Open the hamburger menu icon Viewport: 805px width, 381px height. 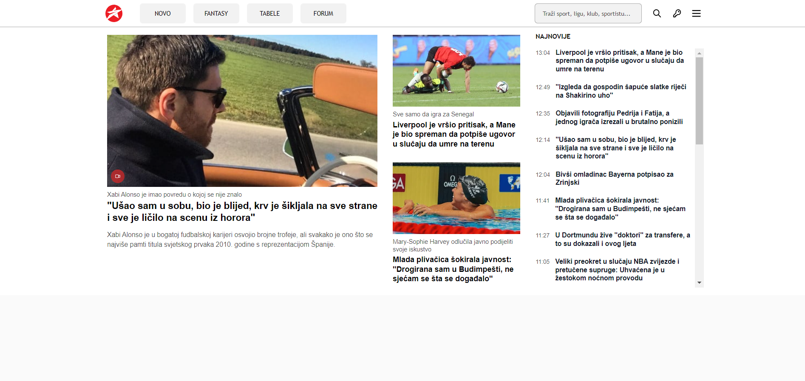coord(696,14)
